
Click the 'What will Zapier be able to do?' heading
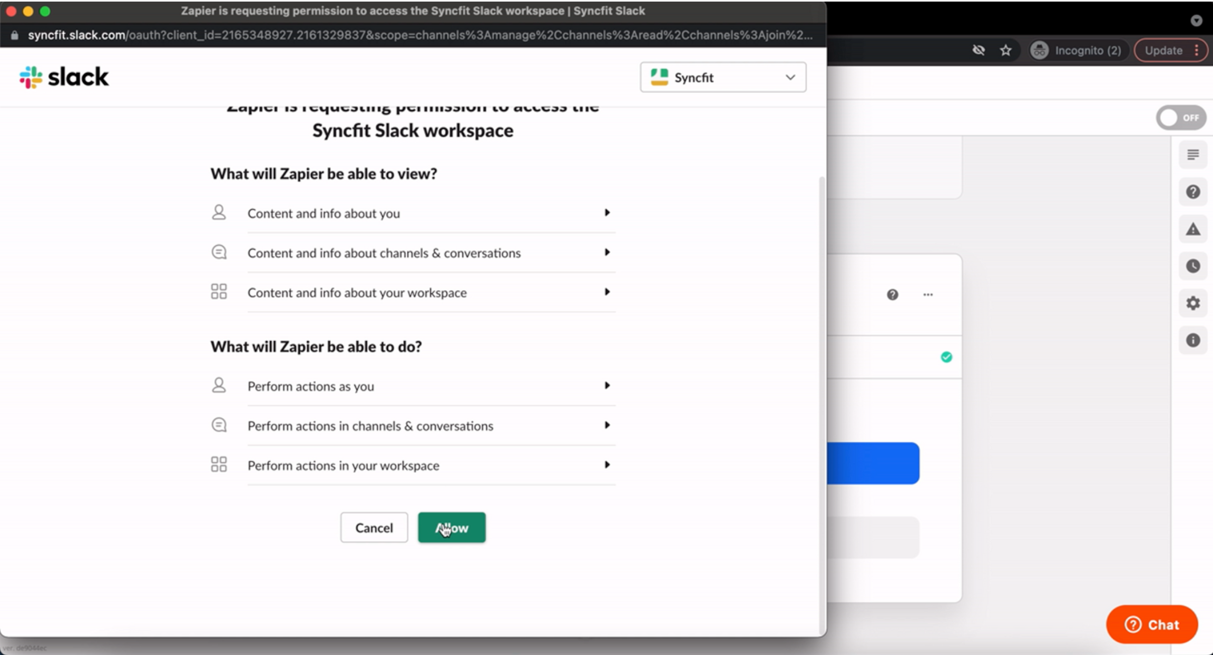pos(316,346)
